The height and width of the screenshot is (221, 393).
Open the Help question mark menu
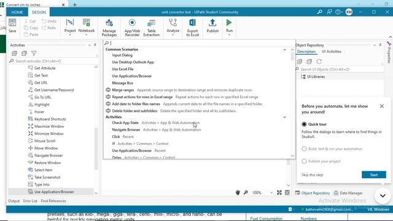pos(338,12)
